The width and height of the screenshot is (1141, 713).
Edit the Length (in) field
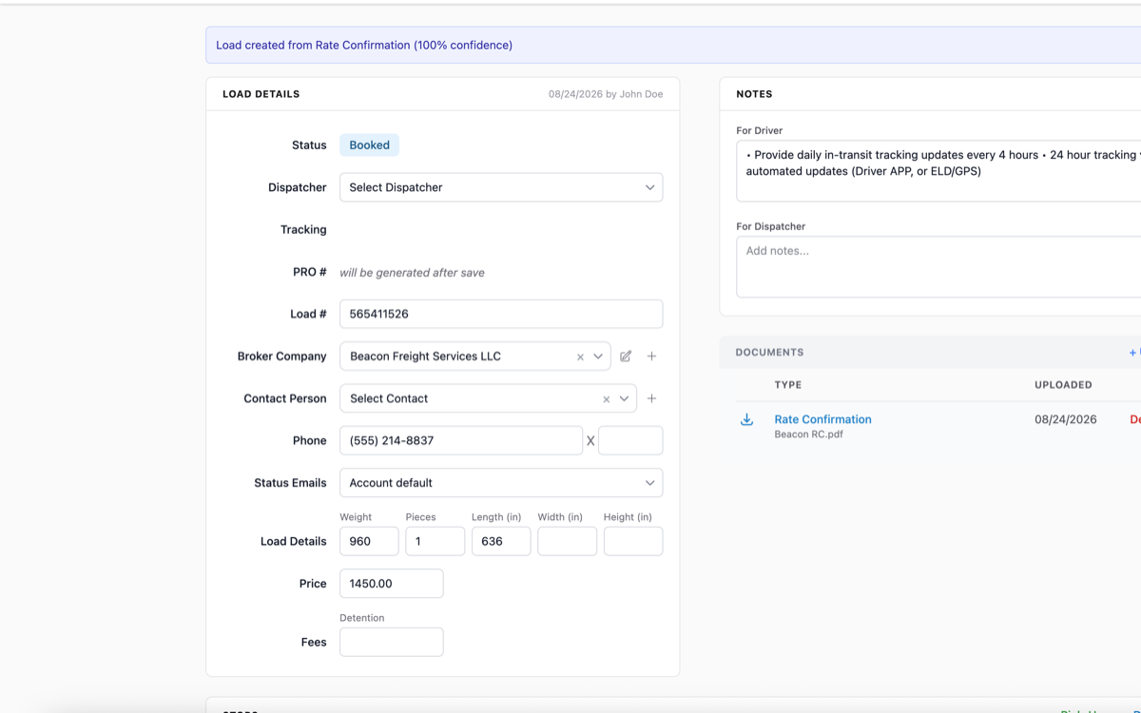501,541
